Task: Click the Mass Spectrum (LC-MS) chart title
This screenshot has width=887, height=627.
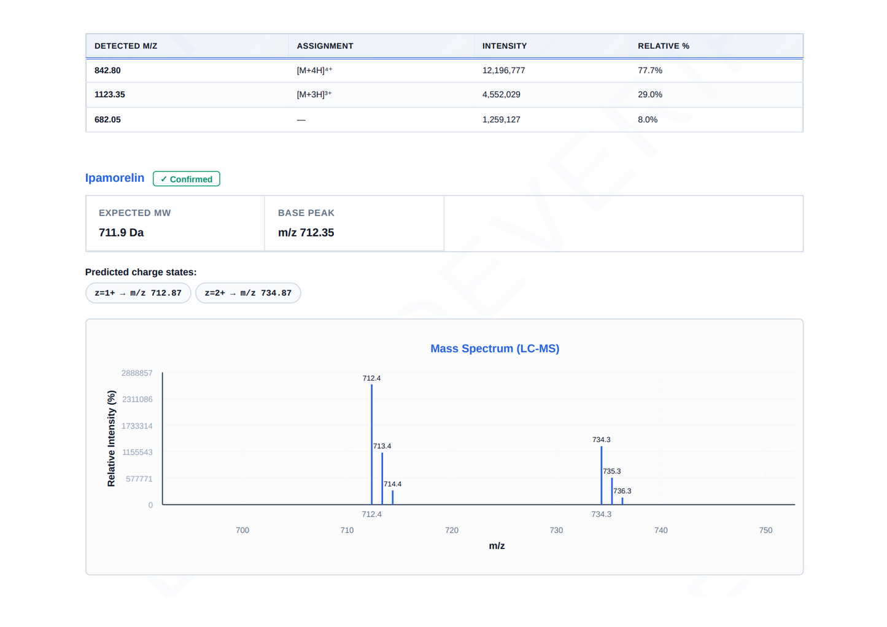Action: click(495, 349)
